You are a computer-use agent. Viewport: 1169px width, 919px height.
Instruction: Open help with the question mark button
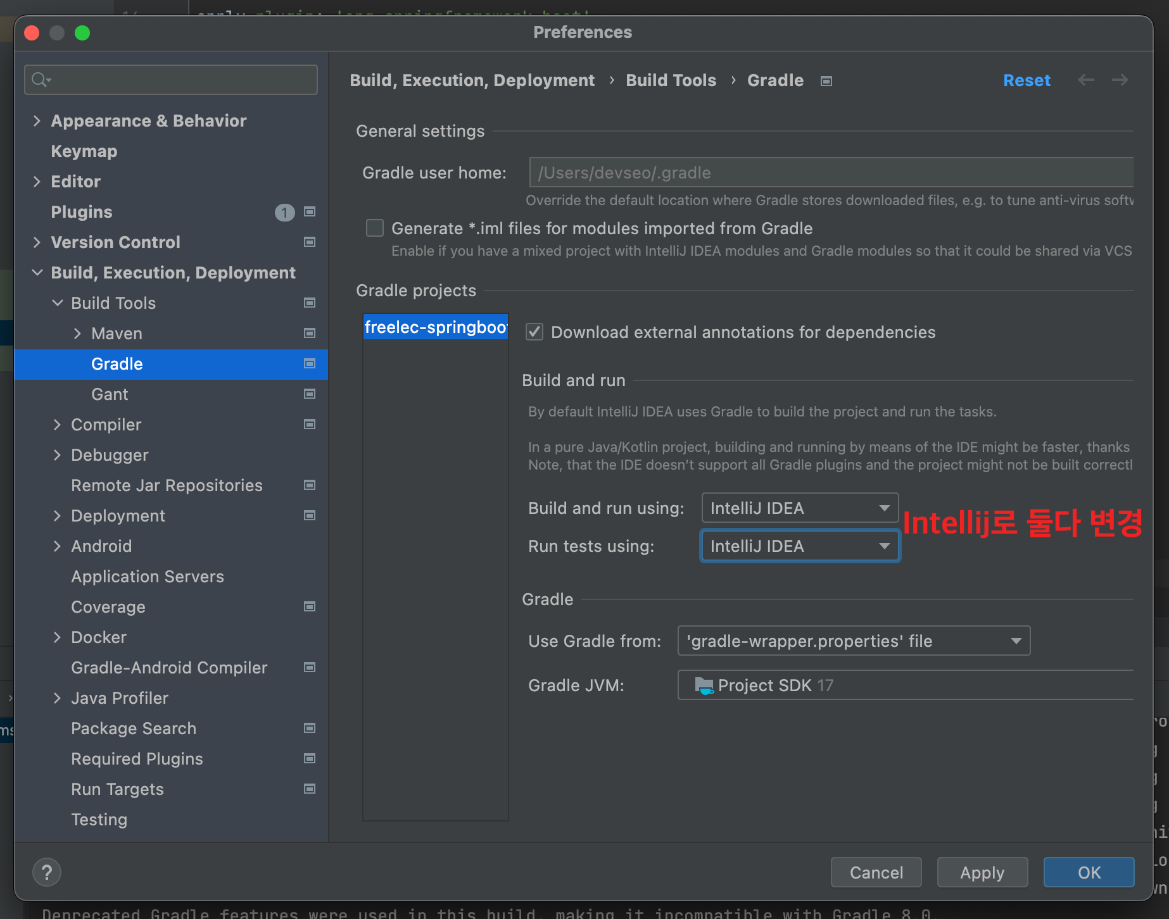(x=47, y=872)
